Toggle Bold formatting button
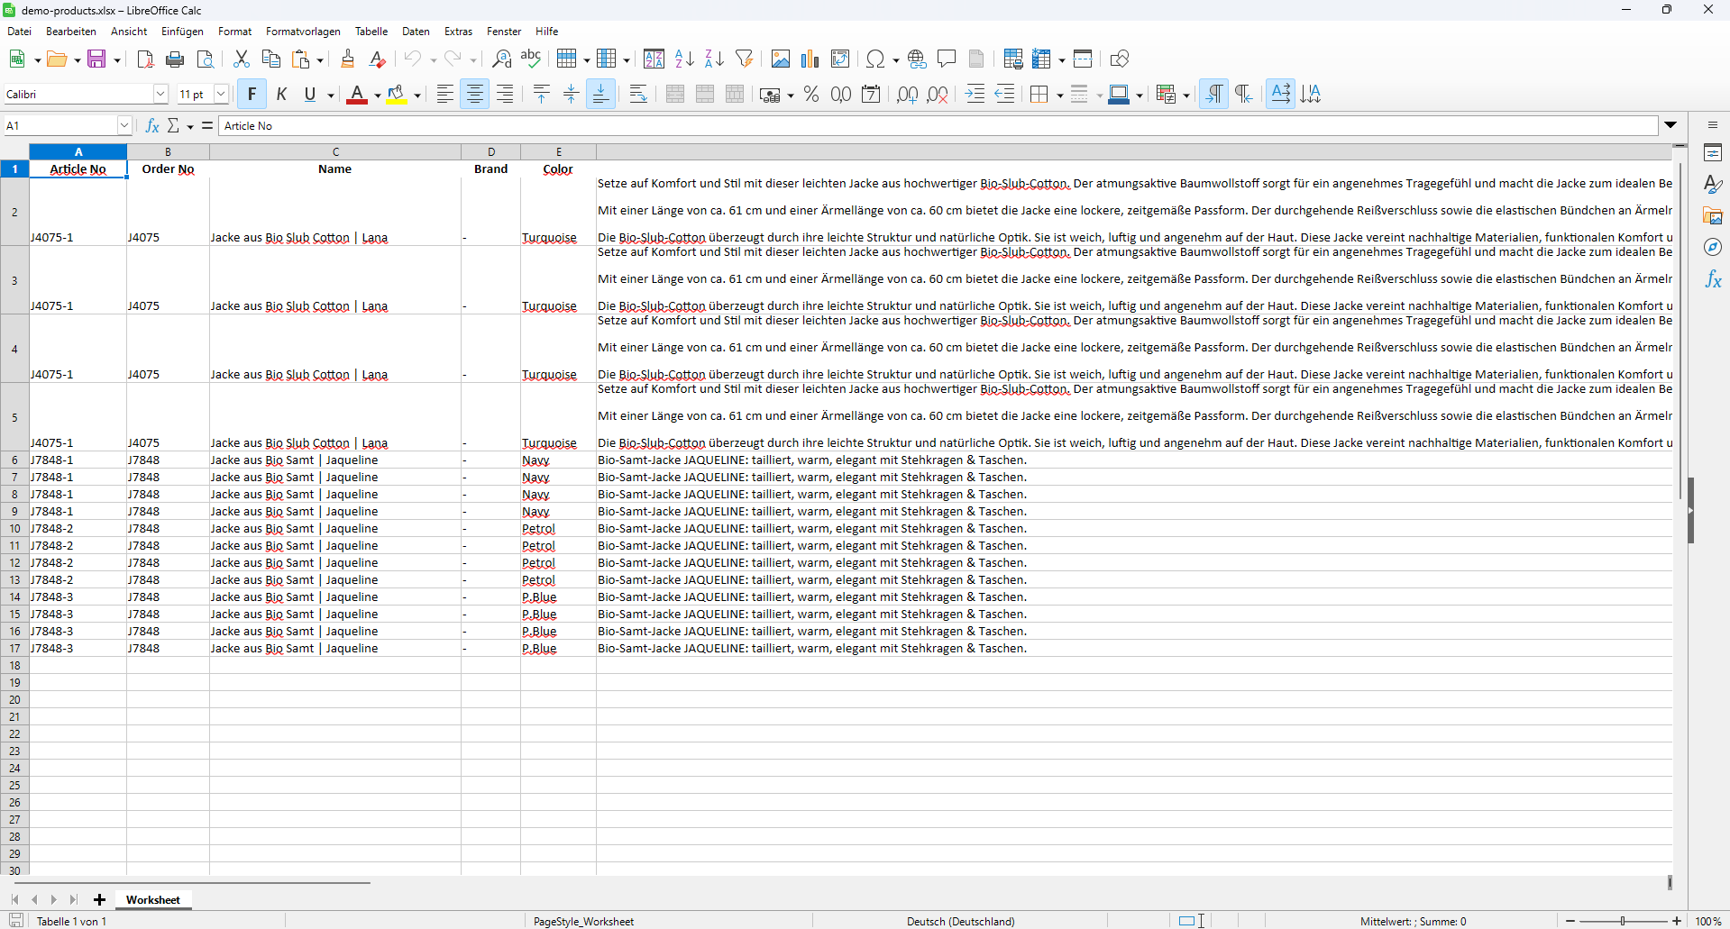This screenshot has height=929, width=1730. click(x=252, y=95)
